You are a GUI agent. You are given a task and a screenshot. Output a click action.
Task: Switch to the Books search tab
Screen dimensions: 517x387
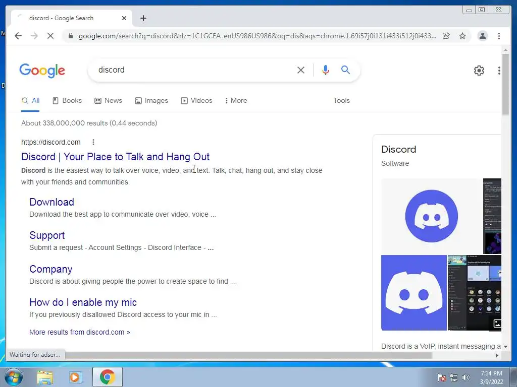point(67,101)
